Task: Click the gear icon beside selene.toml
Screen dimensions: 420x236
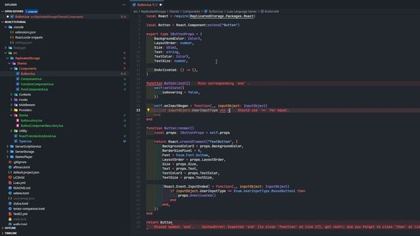Action: (10, 193)
